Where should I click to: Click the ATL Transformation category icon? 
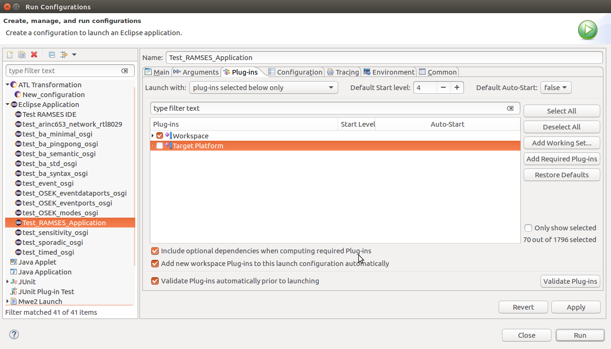point(14,85)
